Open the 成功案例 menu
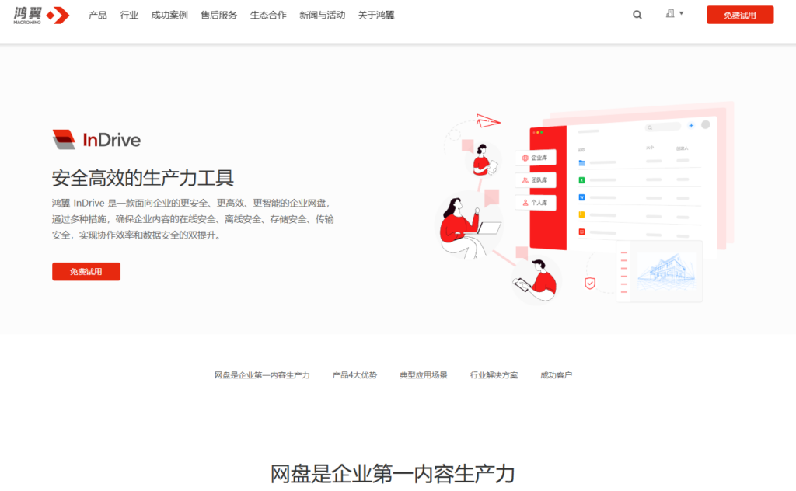 pyautogui.click(x=169, y=16)
